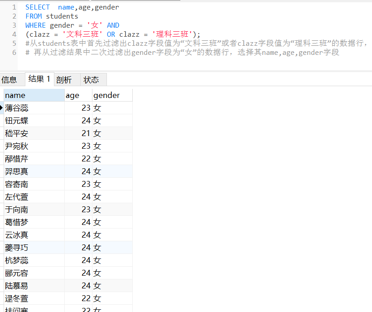Viewport: 372px width, 312px height.
Task: Select the name cell 嵇平安
Action: click(x=34, y=133)
